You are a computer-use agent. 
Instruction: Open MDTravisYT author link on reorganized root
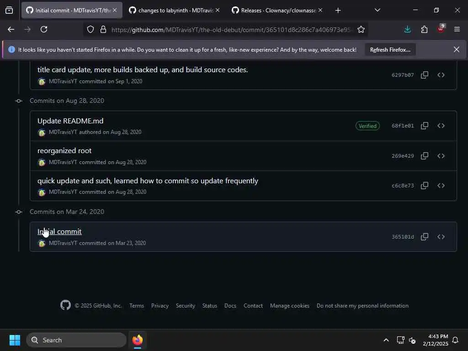(63, 162)
